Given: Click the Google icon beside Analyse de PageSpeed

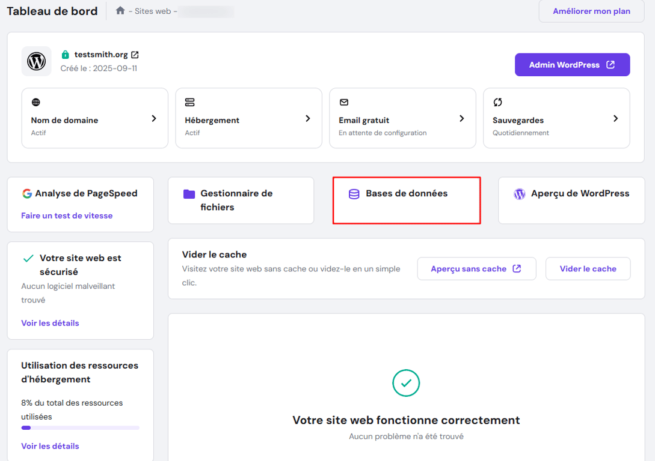Looking at the screenshot, I should point(26,193).
